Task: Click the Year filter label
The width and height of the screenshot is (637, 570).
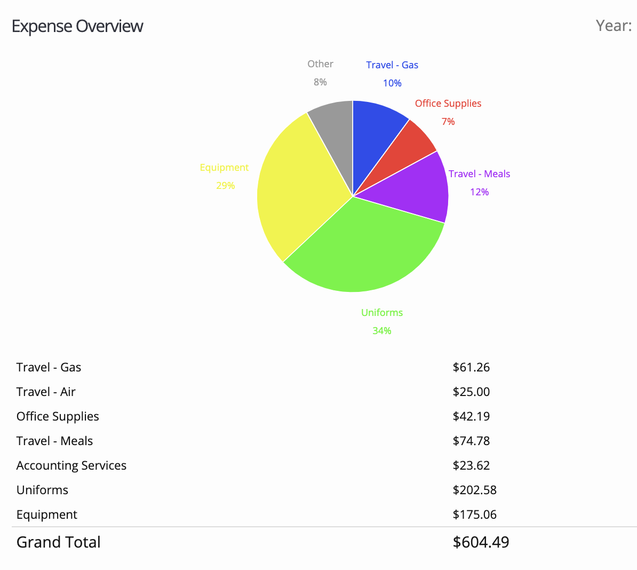Action: pos(614,26)
